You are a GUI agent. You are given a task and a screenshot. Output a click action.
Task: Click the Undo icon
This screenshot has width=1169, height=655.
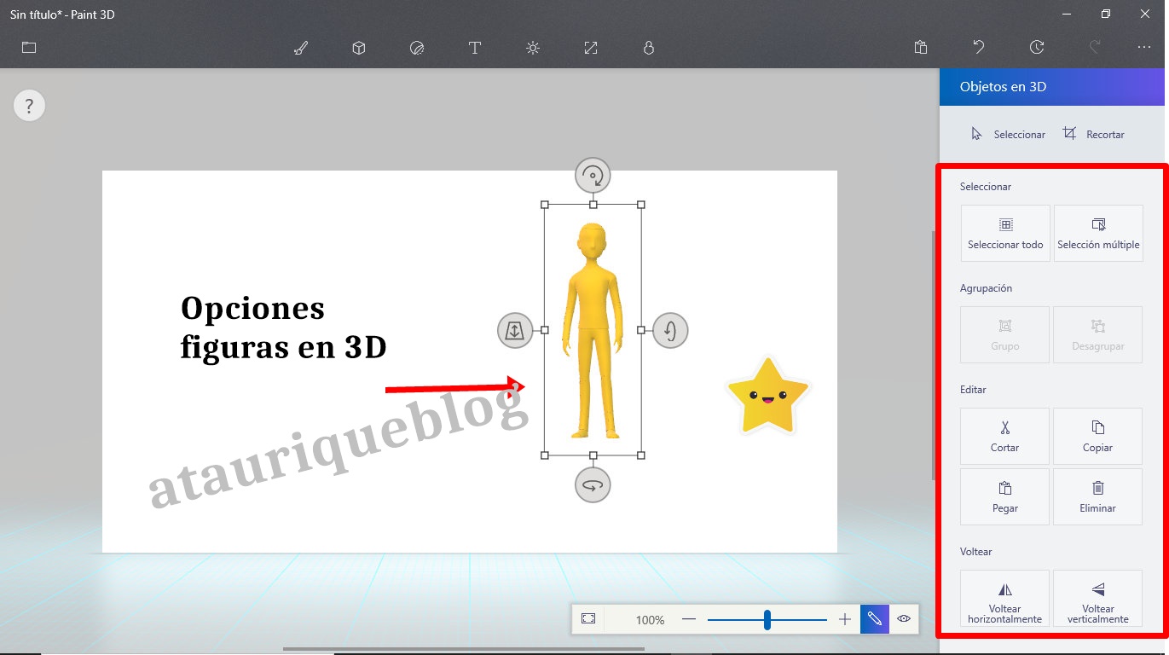coord(979,48)
